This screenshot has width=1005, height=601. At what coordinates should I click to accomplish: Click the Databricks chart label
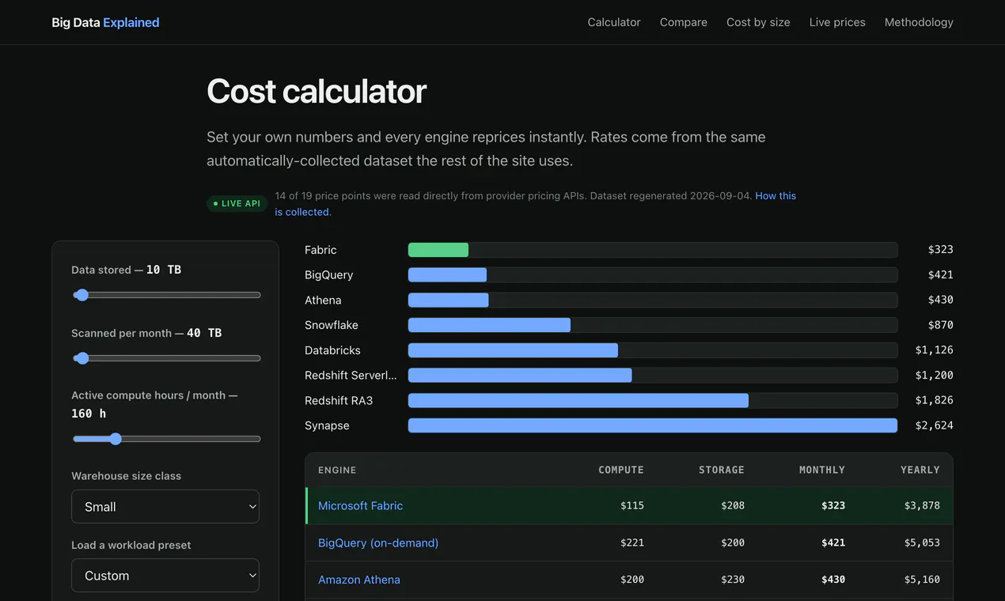(x=332, y=350)
